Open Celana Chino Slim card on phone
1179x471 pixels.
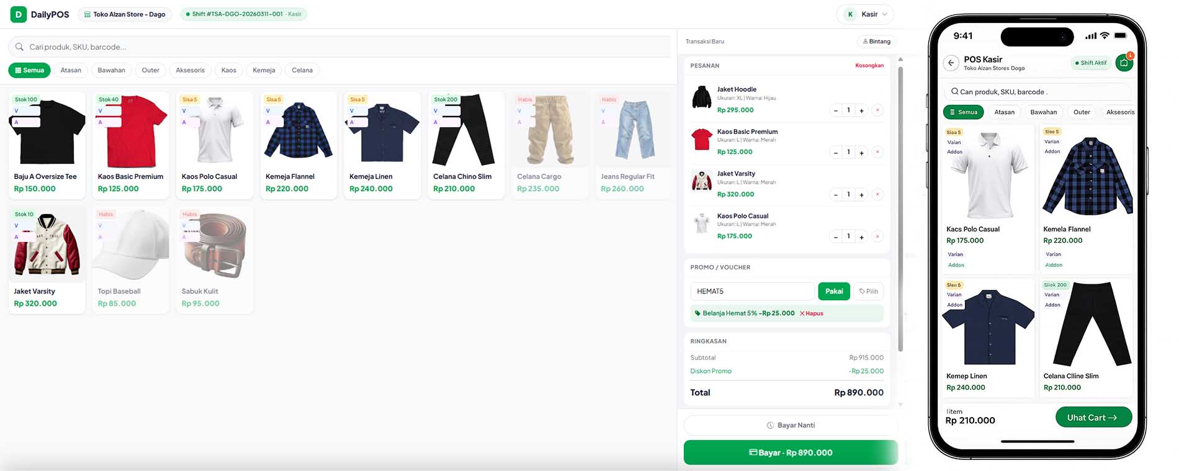1087,338
